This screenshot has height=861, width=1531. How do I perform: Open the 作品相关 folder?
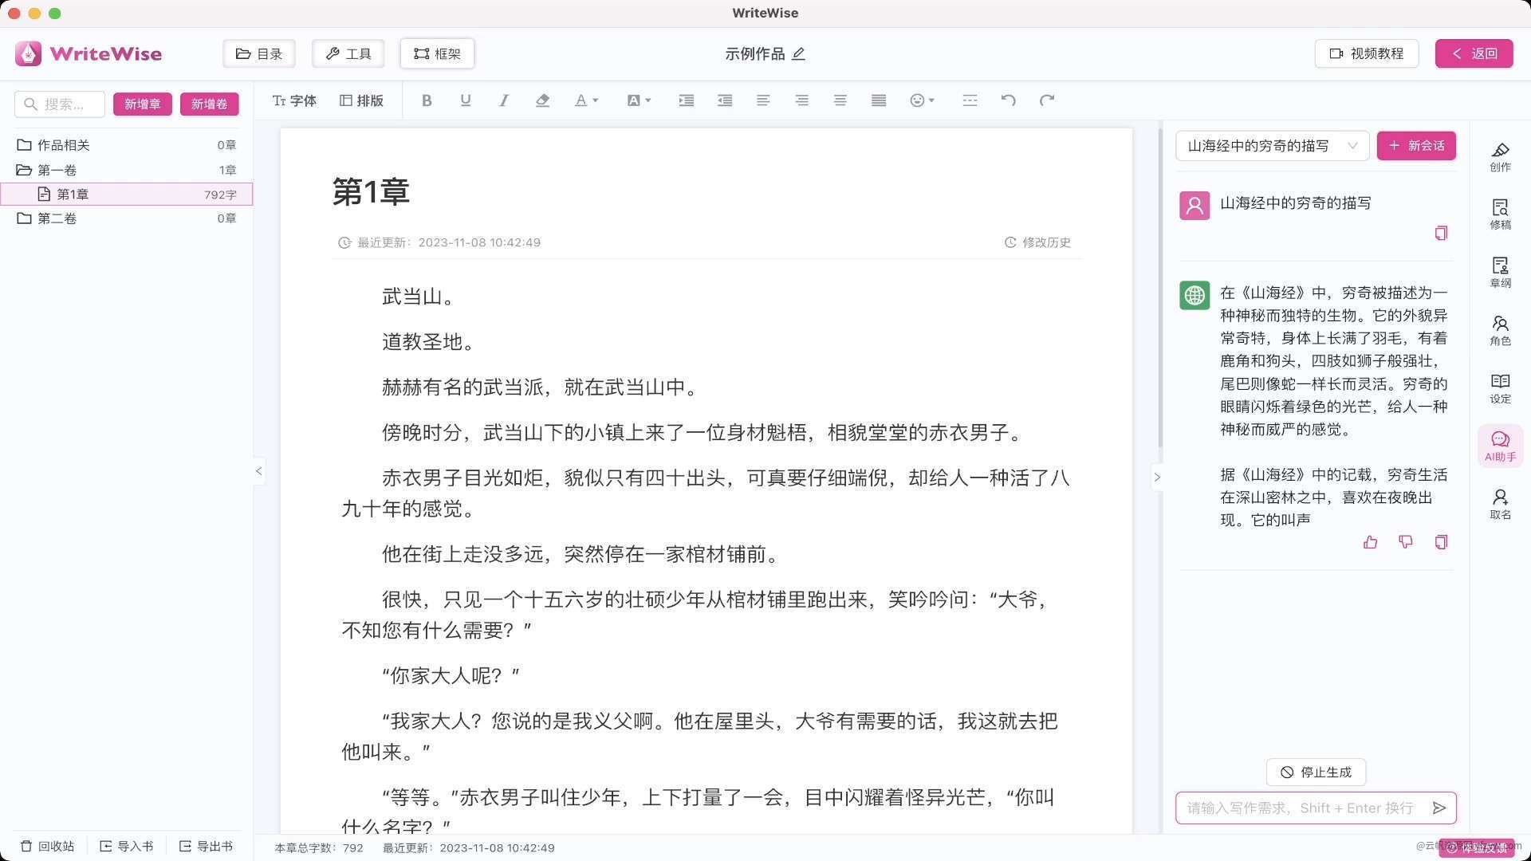click(x=127, y=145)
